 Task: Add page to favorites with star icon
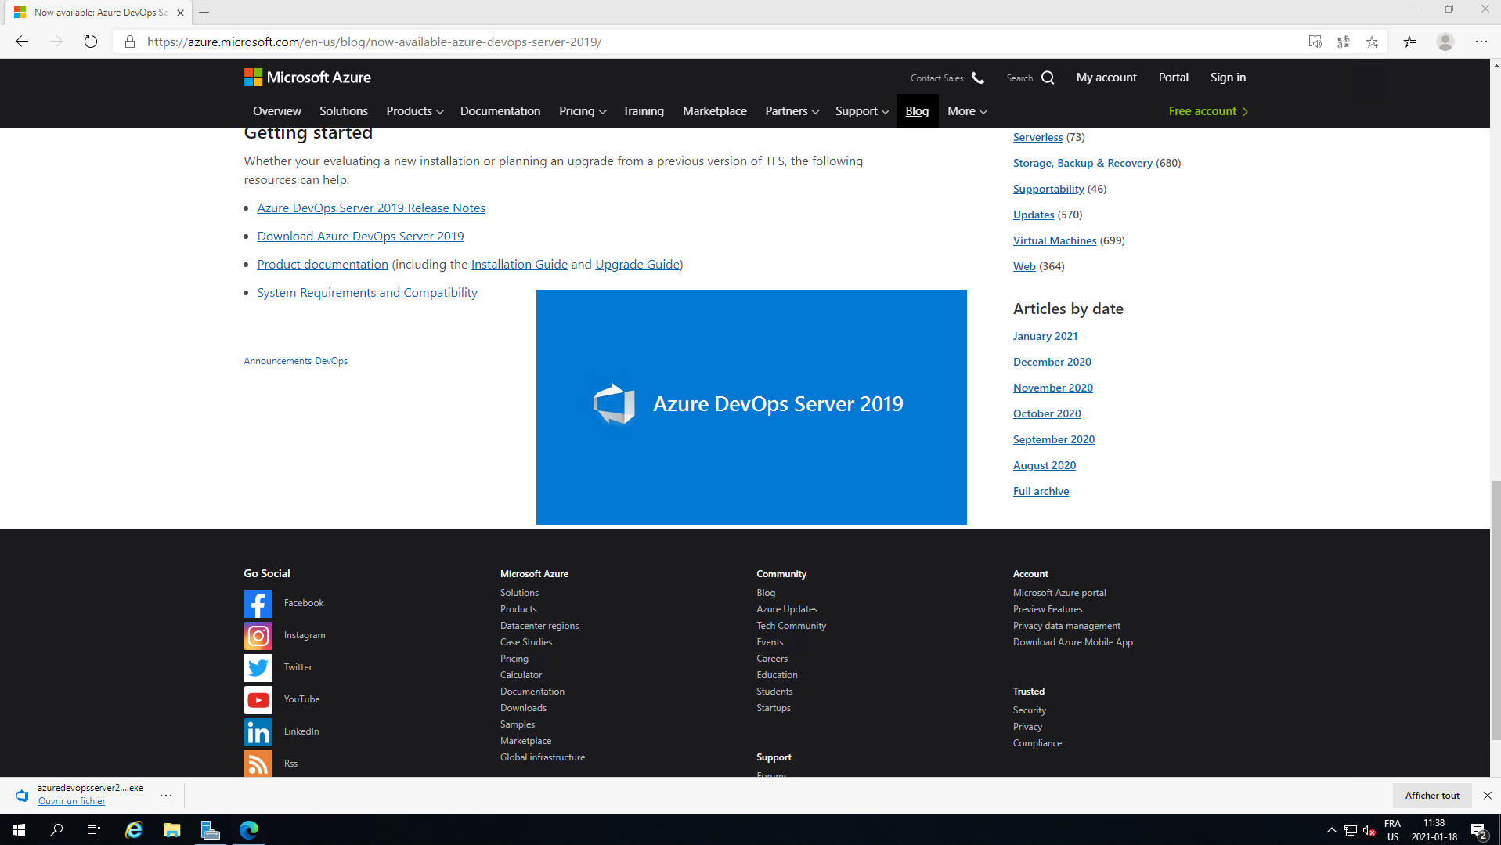(x=1372, y=42)
